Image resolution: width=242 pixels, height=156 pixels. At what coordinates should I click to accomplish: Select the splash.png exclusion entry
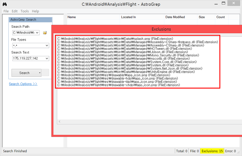115,39
